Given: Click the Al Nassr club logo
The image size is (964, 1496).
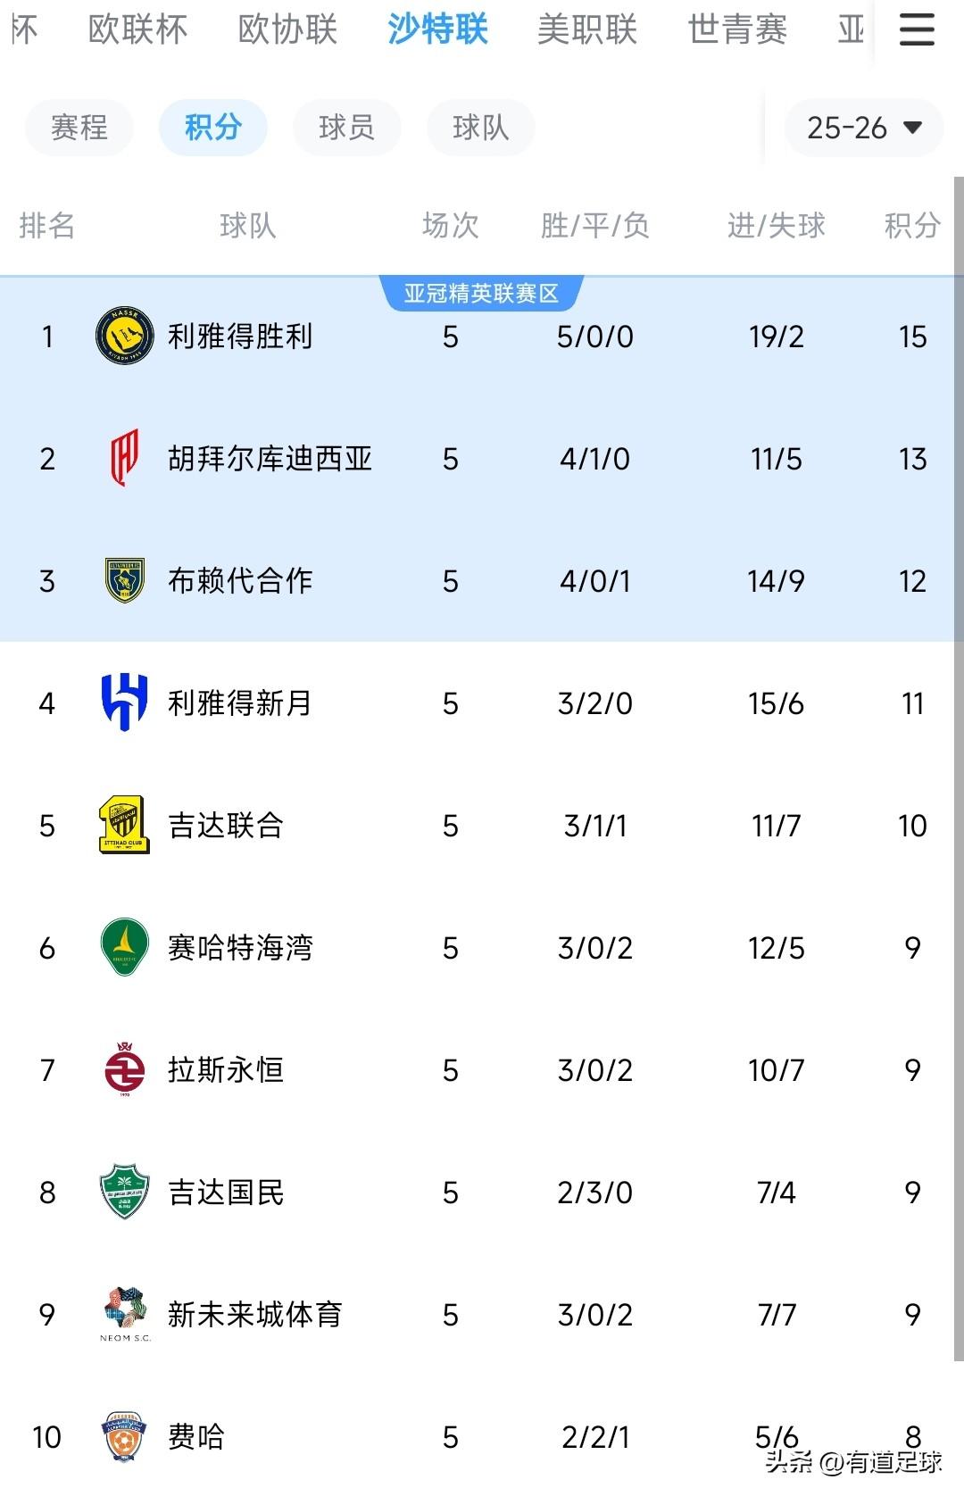Looking at the screenshot, I should coord(124,337).
